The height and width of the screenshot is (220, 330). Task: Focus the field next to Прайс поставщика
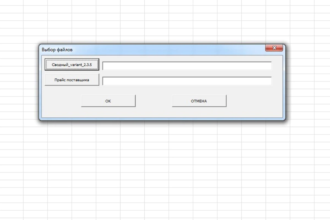pyautogui.click(x=187, y=81)
